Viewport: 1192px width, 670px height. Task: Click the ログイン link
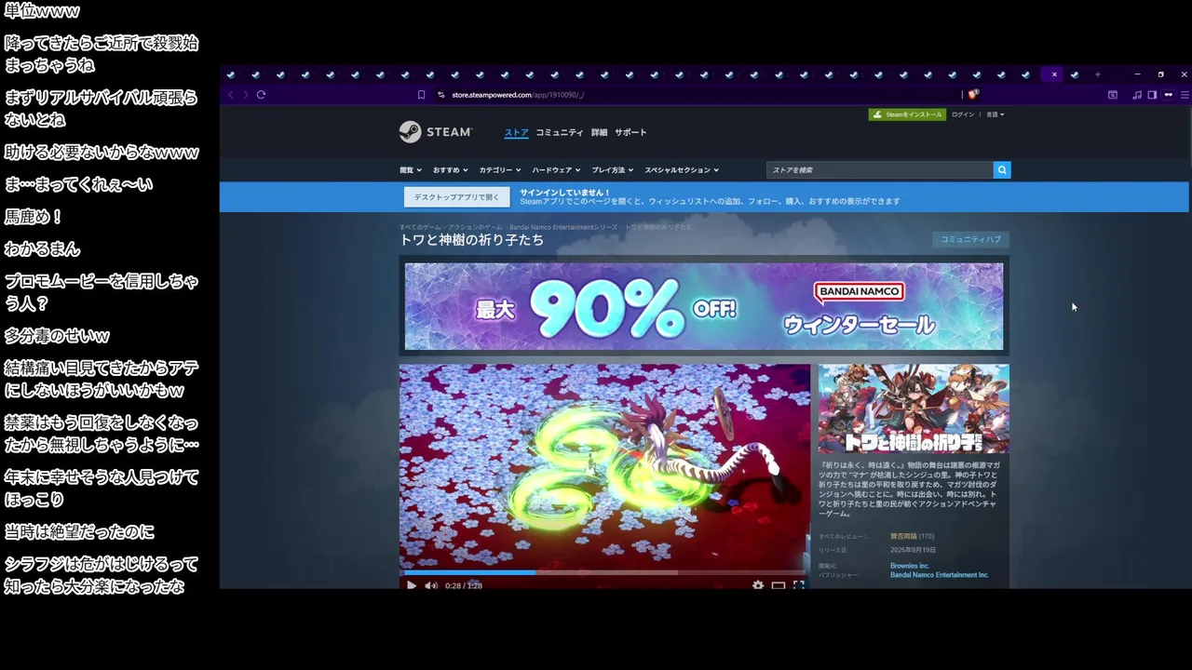point(963,114)
